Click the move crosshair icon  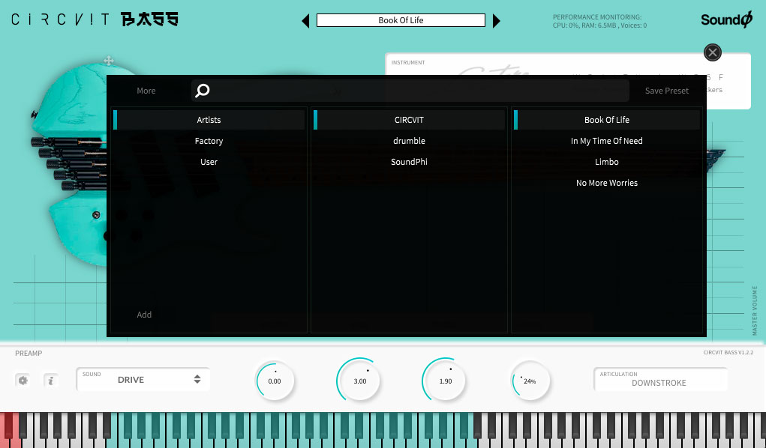[109, 60]
